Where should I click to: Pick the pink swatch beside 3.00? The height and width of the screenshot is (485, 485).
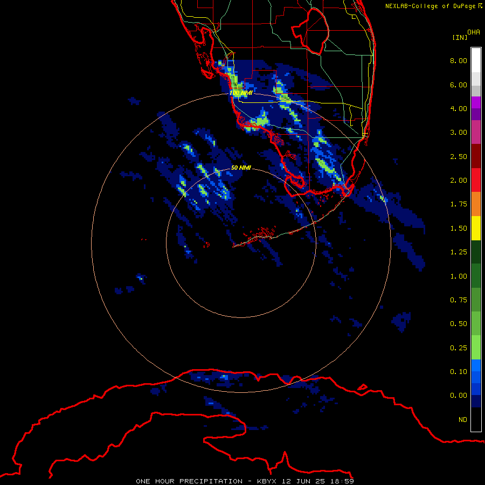(x=476, y=132)
